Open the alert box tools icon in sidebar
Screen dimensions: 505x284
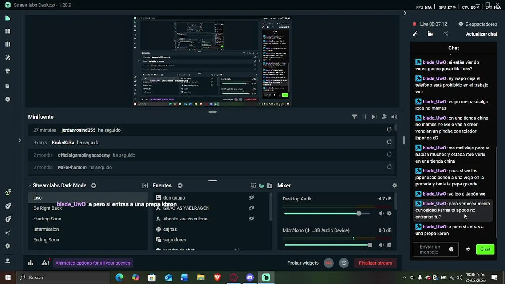click(7, 58)
